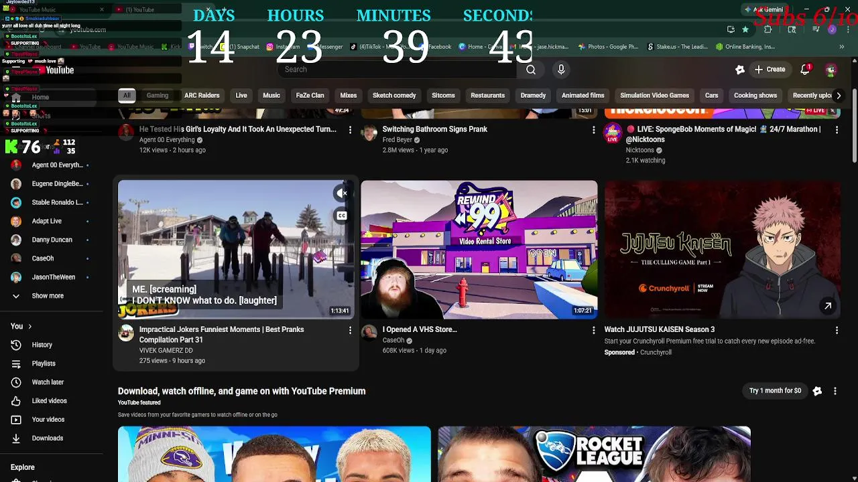
Task: Open Jujutsu Kaisen sponsored thumbnail
Action: [723, 249]
